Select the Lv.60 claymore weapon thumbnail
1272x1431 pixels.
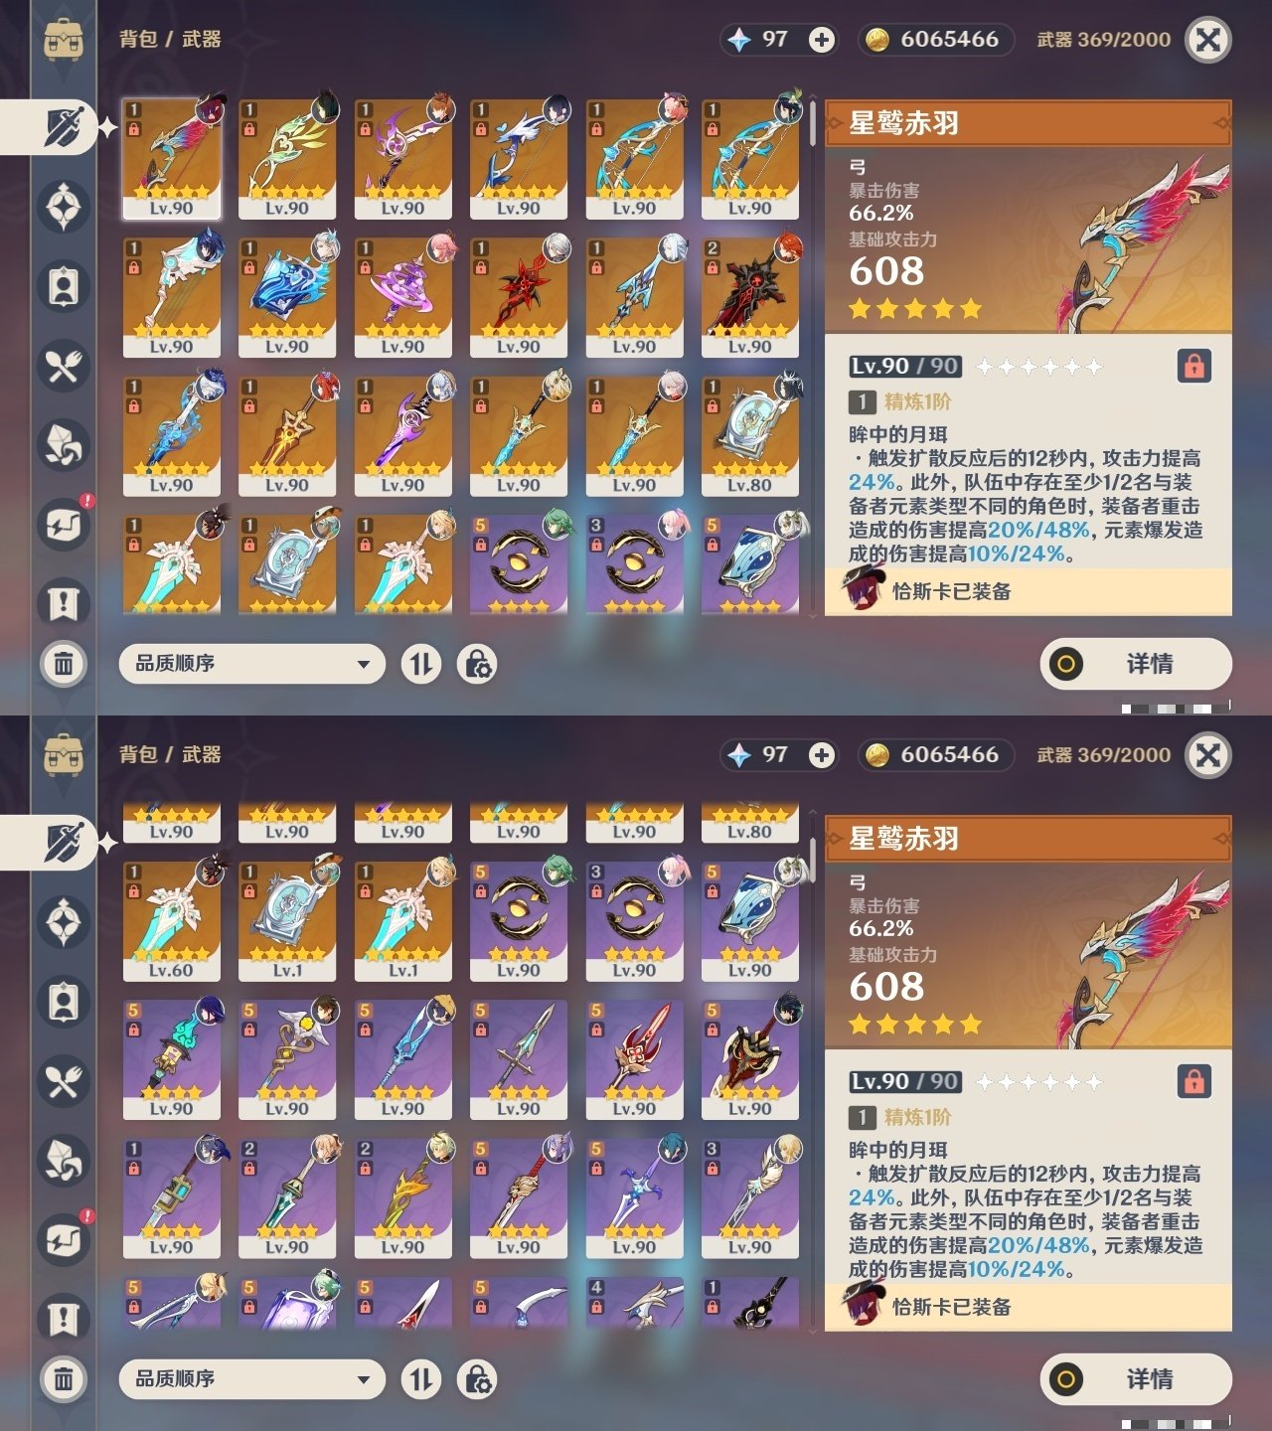click(x=171, y=921)
